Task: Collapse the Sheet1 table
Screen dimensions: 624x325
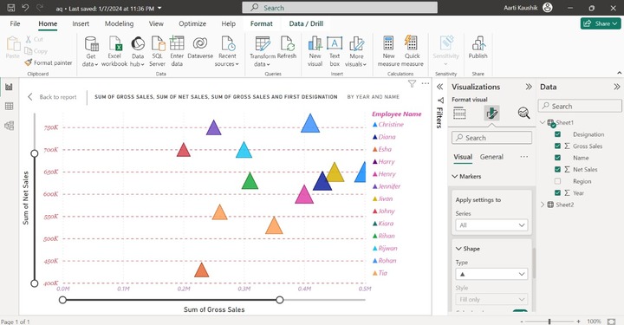Action: (x=543, y=122)
